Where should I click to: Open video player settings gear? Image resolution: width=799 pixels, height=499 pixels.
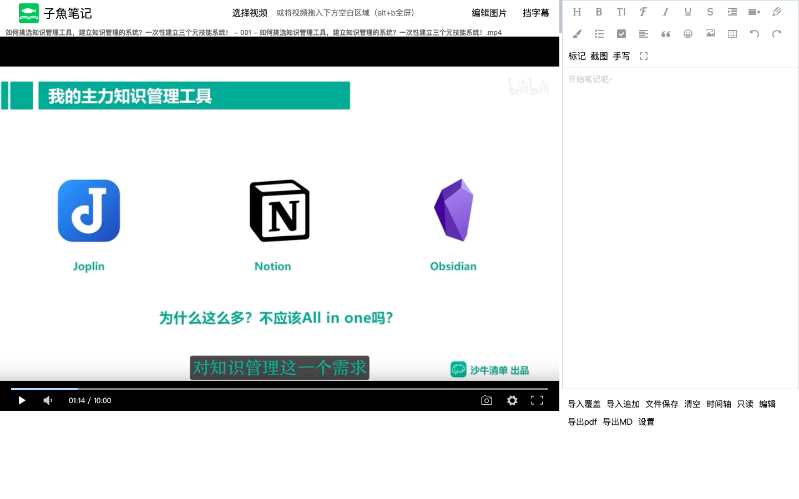[512, 400]
